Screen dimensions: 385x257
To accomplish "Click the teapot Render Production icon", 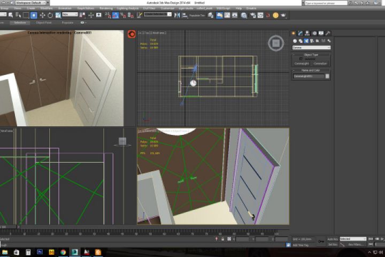I will pos(283,15).
